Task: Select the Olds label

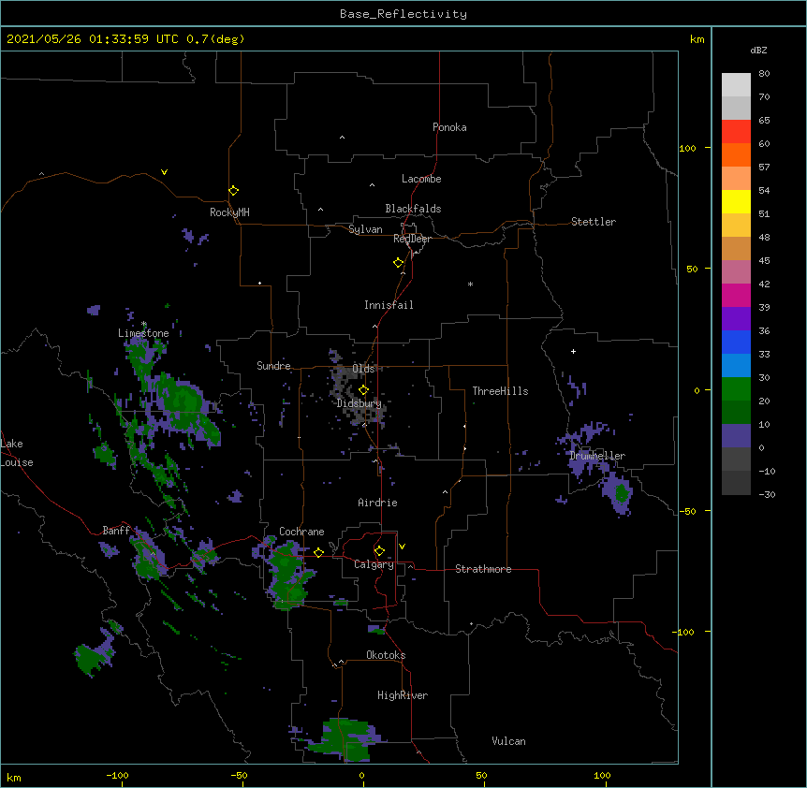Action: 363,369
